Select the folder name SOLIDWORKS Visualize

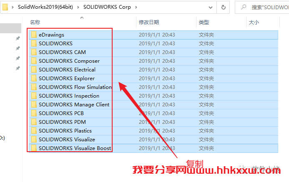click(67, 139)
